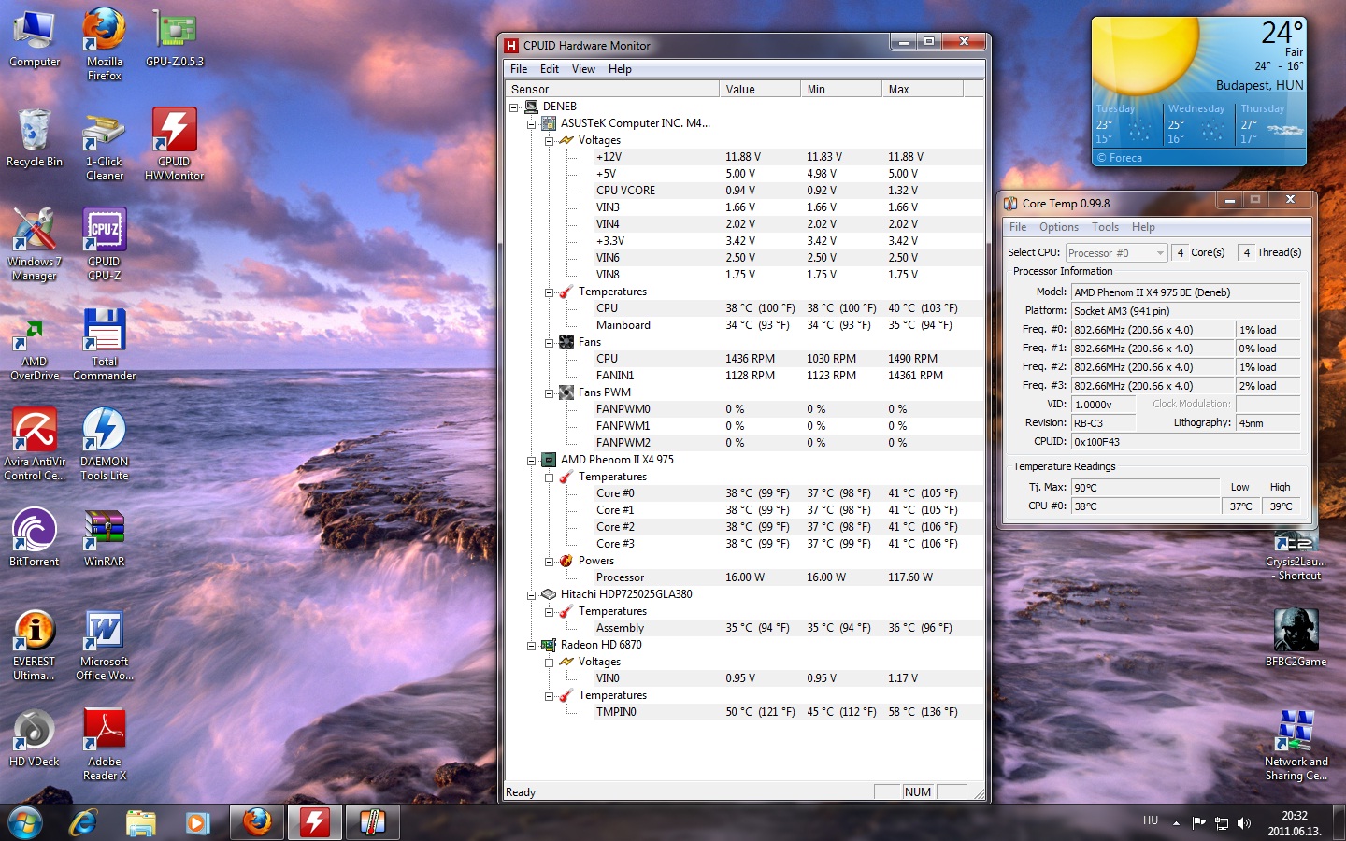Image resolution: width=1346 pixels, height=841 pixels.
Task: Open the Recycle Bin
Action: point(35,138)
